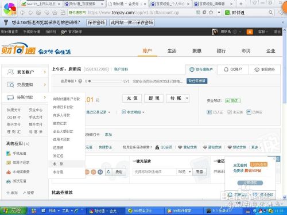287x215 pixels.
Task: Click the 已认证 security status icon
Action: 209,112
